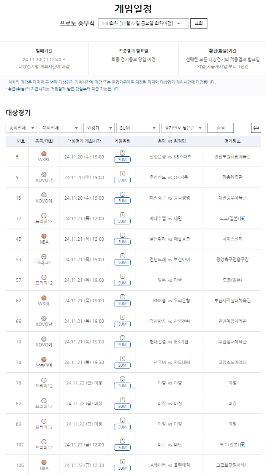
Task: Open the SUM game type dropdown
Action: pos(138,128)
